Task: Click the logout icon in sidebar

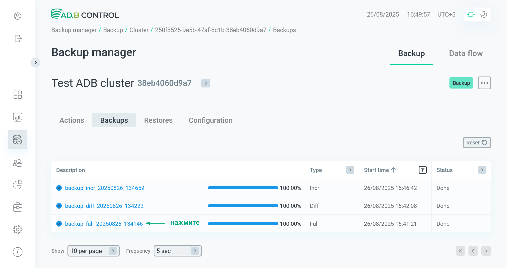Action: tap(18, 39)
